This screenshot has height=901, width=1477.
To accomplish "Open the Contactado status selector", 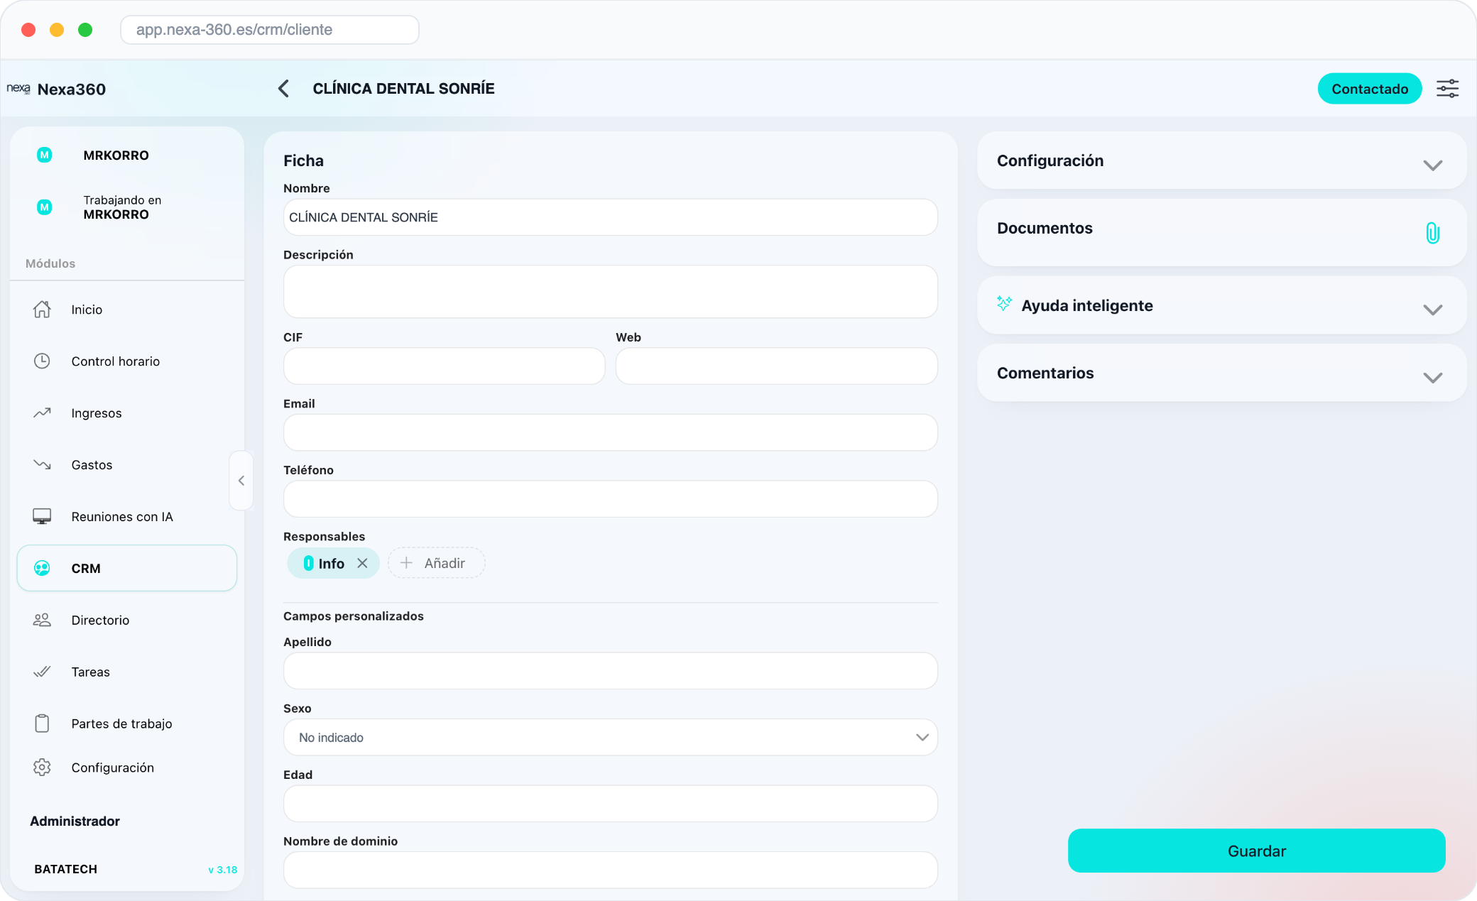I will pyautogui.click(x=1369, y=89).
